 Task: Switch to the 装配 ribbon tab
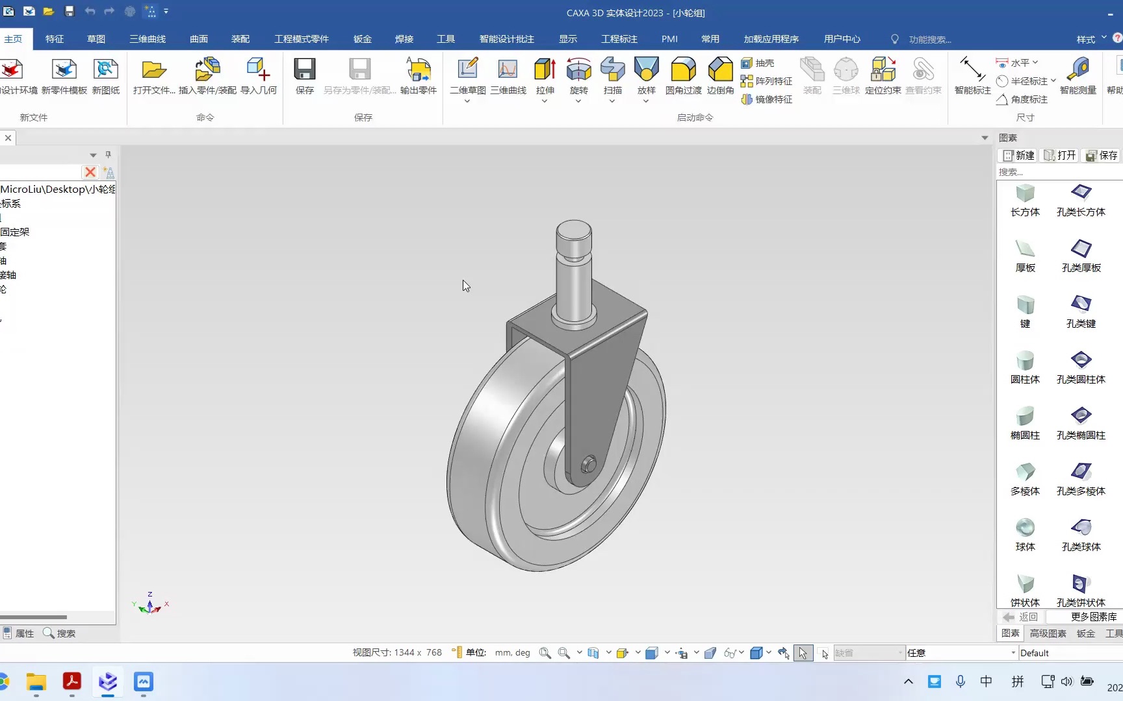240,39
